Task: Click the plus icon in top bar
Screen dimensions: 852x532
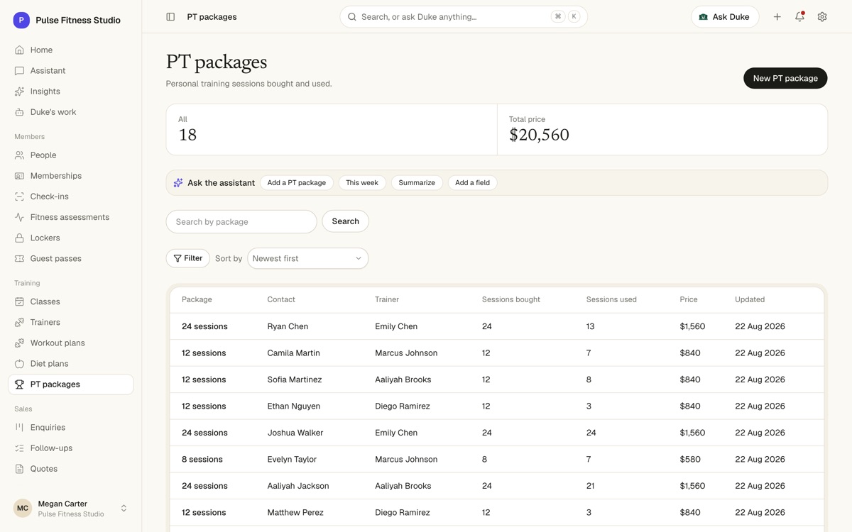Action: (x=777, y=17)
